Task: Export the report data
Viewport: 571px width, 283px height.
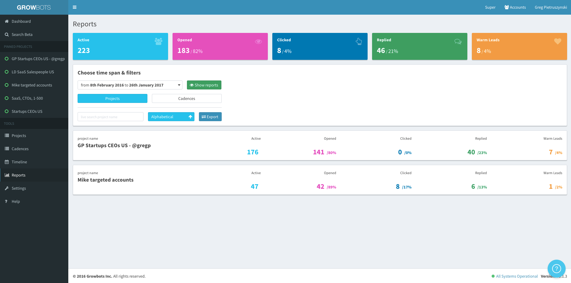Action: [210, 117]
